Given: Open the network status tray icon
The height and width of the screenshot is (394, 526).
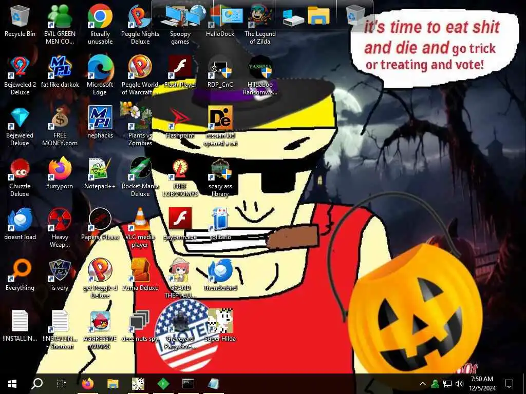Looking at the screenshot, I should 447,384.
